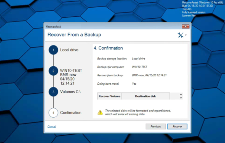Click the WIN10-TEST BMR-new step 2 label
This screenshot has width=225, height=143.
[71, 77]
